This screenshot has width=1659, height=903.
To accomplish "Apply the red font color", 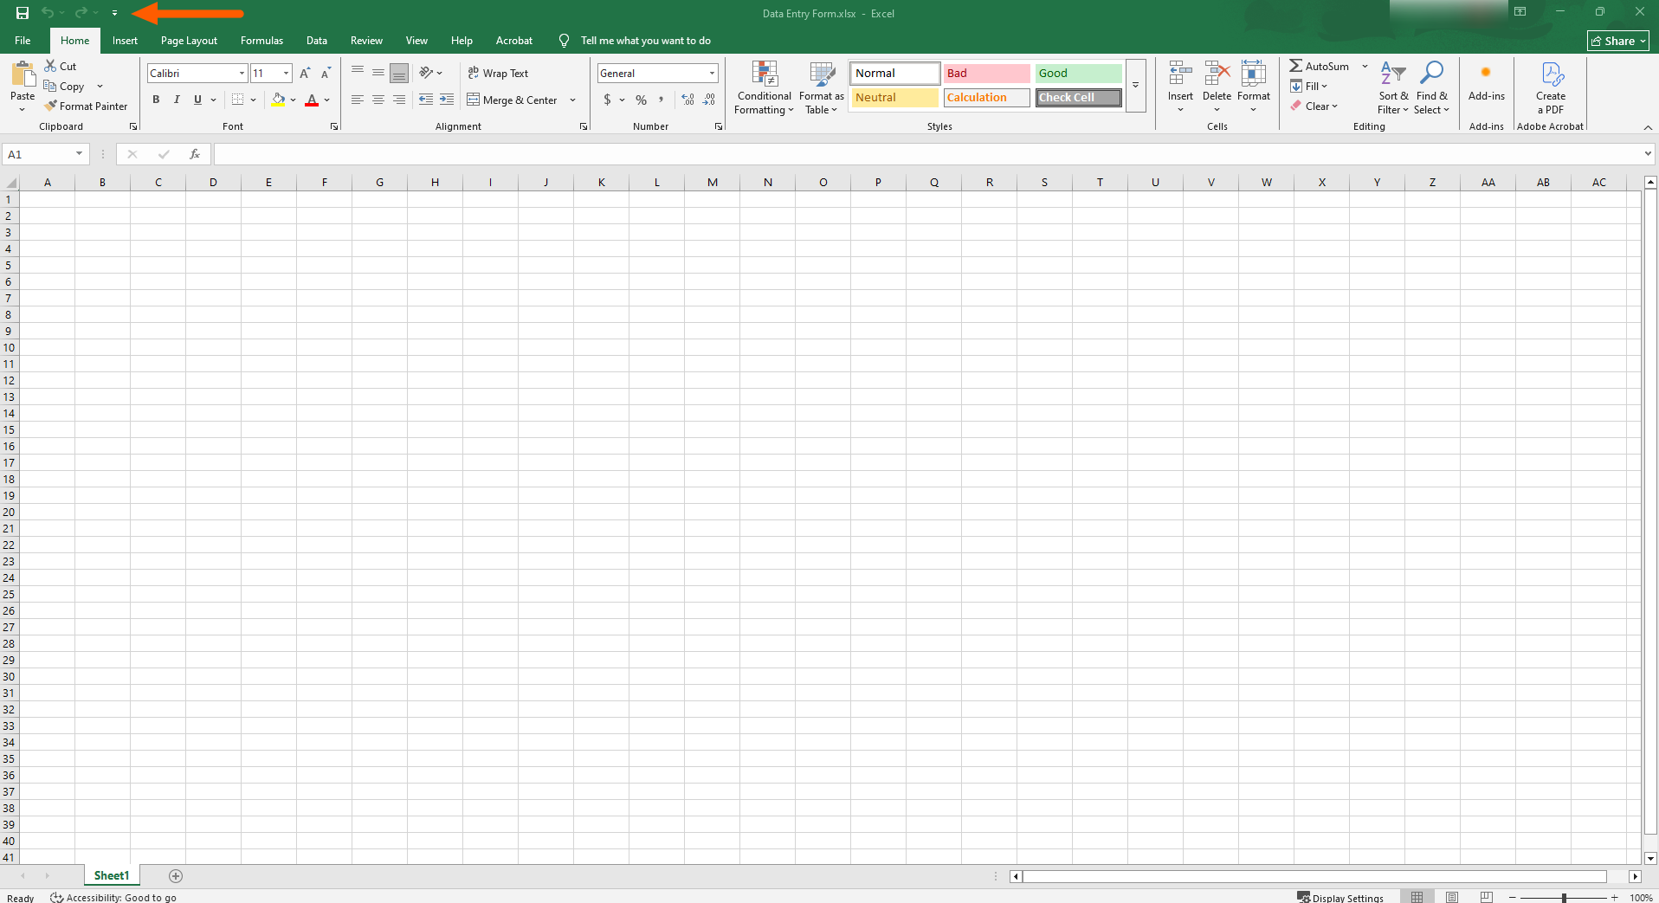I will tap(312, 100).
